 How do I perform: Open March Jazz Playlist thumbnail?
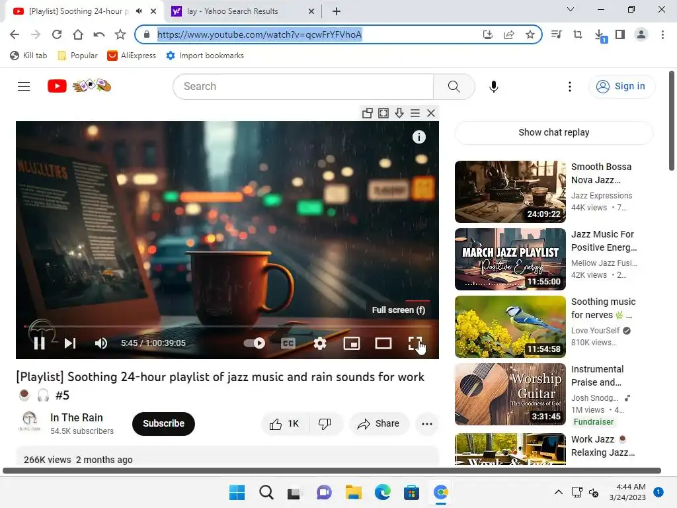[510, 259]
